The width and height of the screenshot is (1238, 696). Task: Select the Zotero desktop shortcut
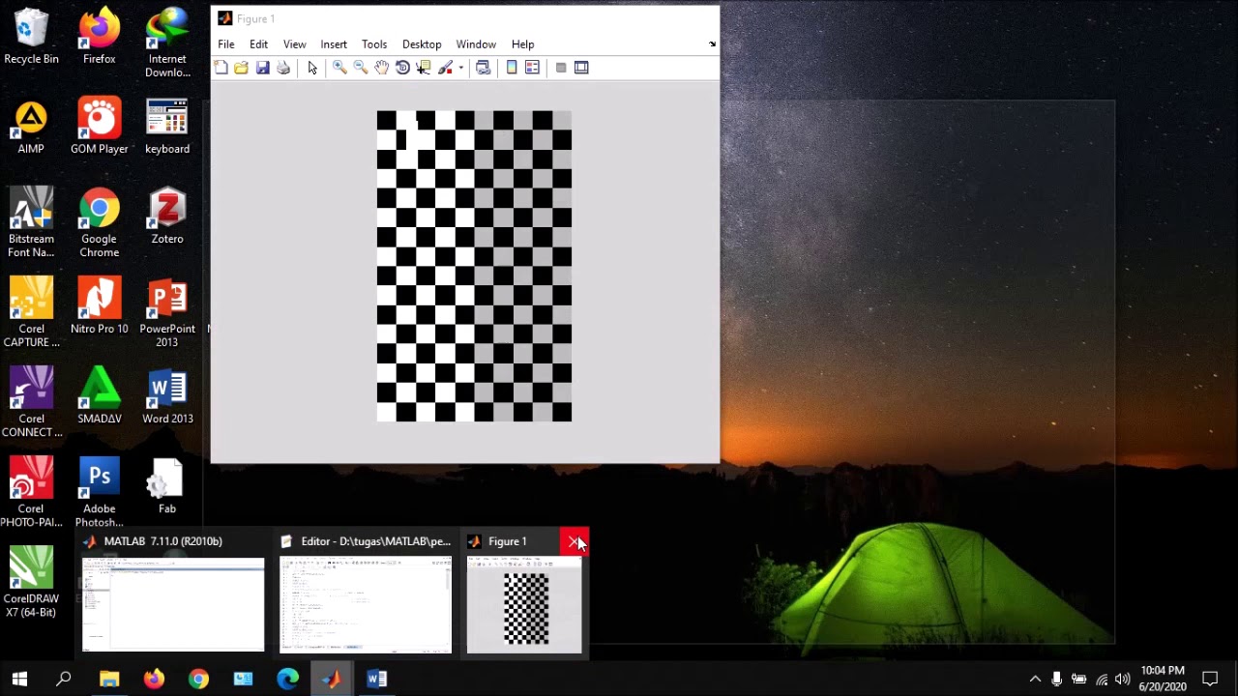167,217
